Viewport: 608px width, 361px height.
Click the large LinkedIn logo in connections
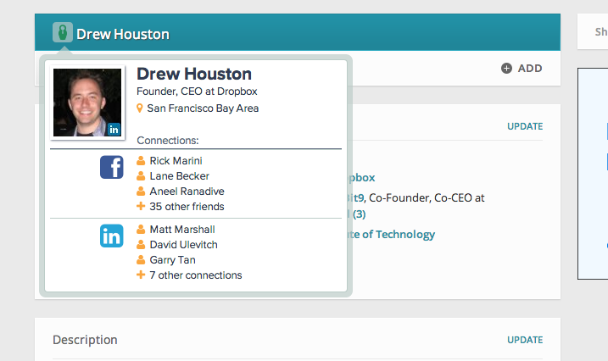click(112, 236)
